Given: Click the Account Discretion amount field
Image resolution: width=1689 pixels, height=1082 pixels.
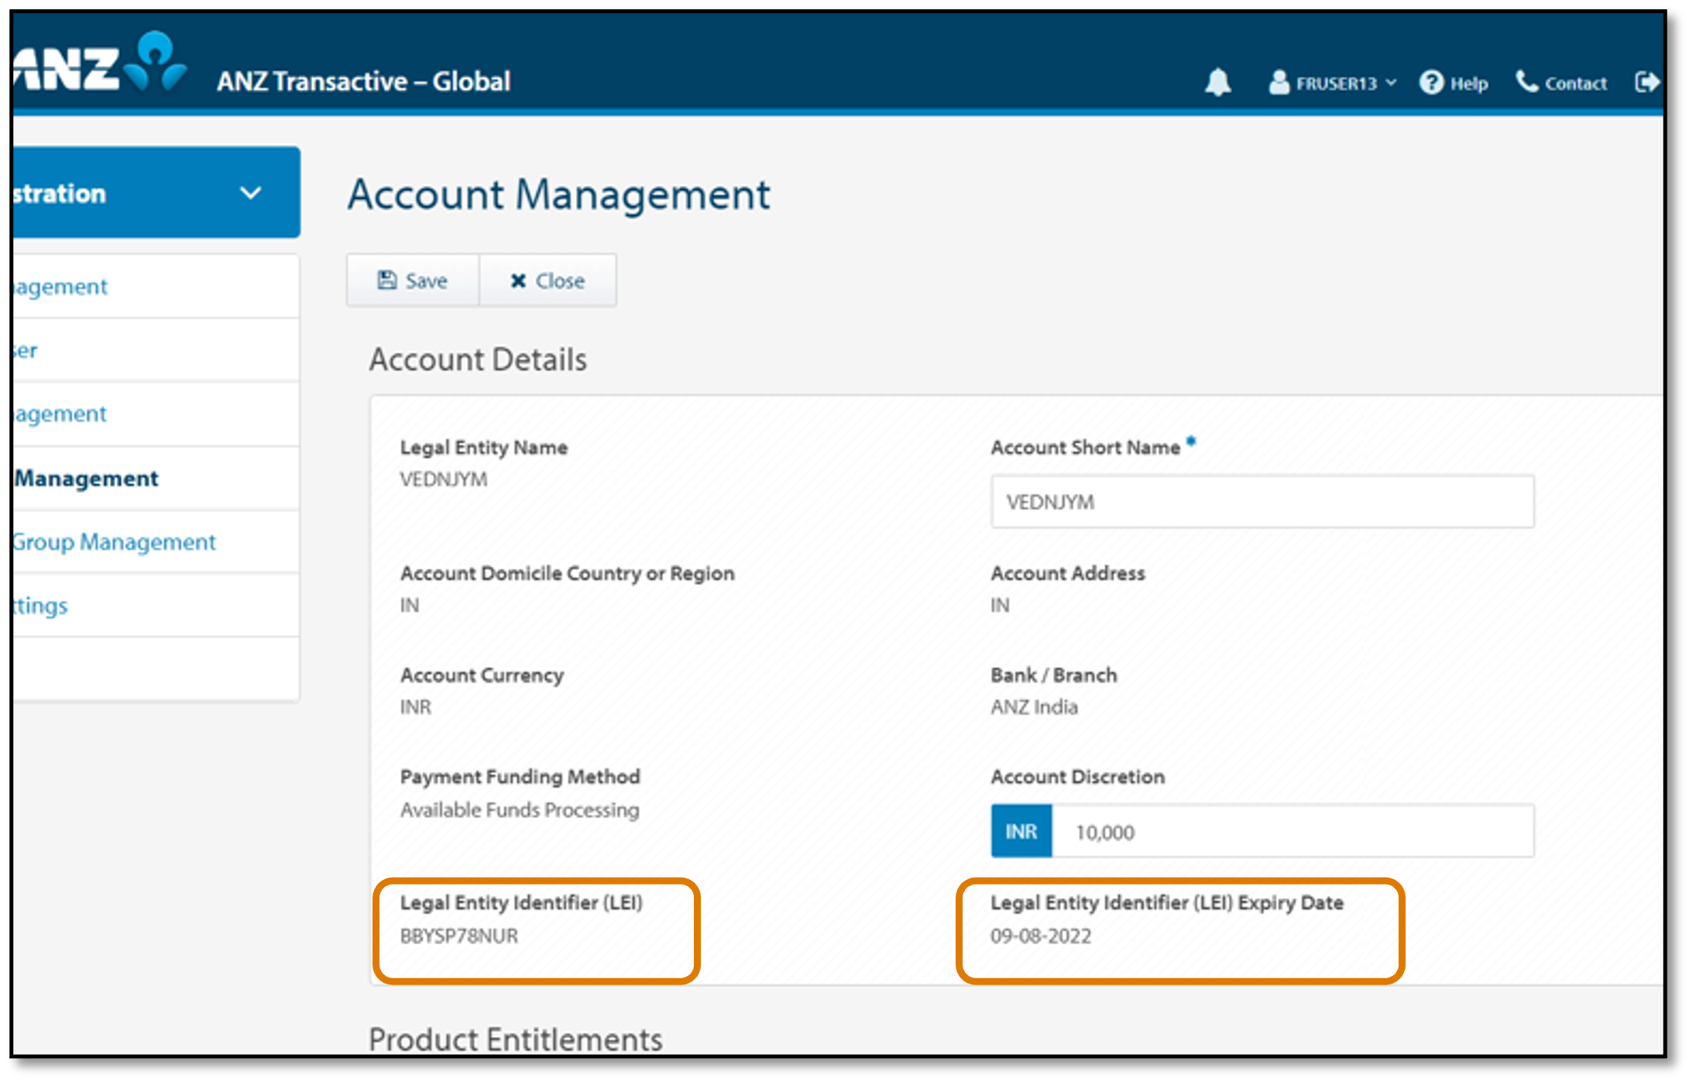Looking at the screenshot, I should point(1292,832).
